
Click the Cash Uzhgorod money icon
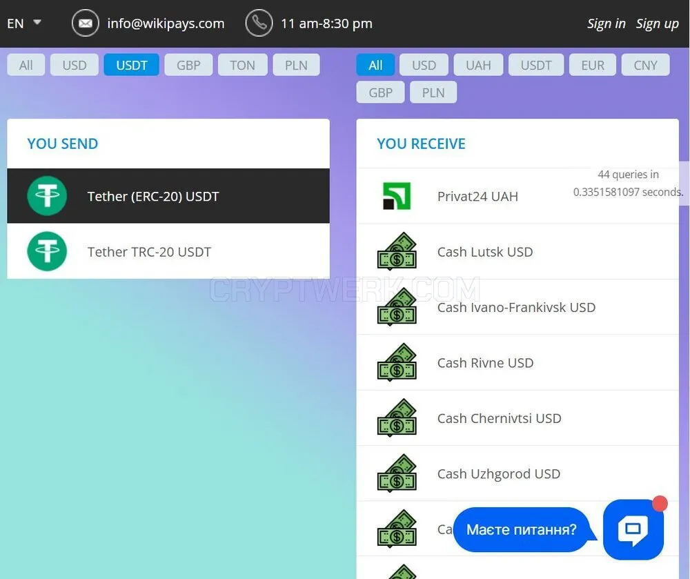[x=397, y=473]
